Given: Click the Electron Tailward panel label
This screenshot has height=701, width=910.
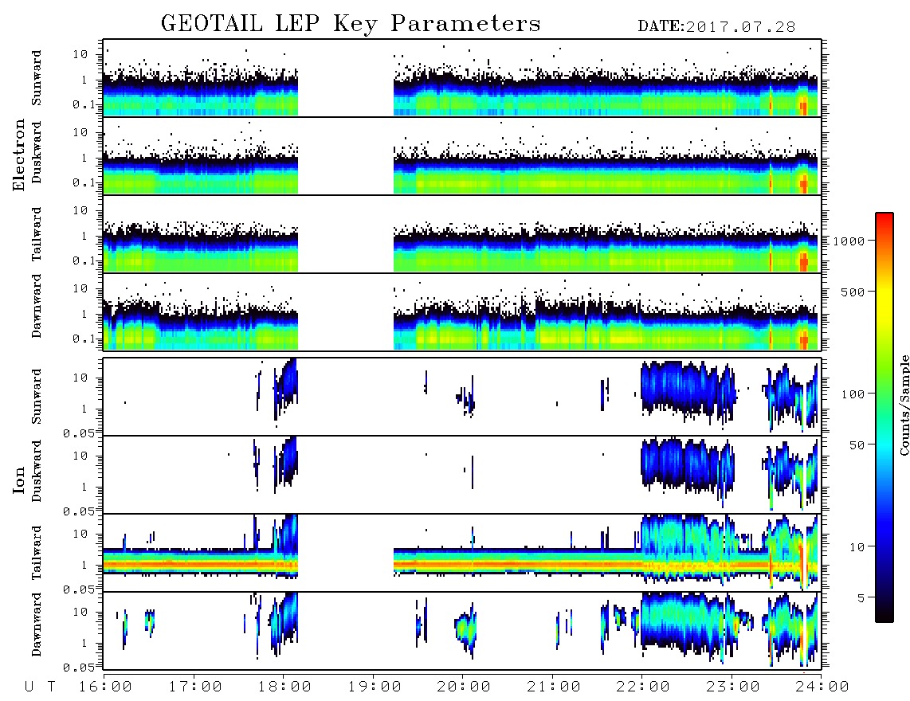Looking at the screenshot, I should pyautogui.click(x=37, y=234).
